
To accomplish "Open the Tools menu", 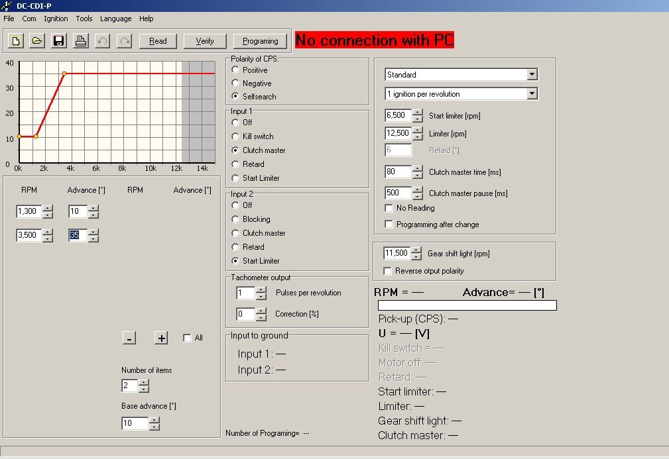I will 84,19.
